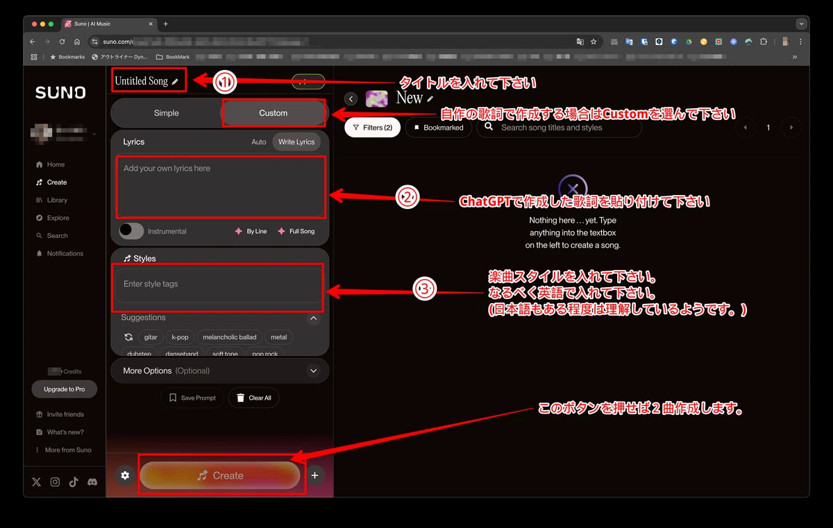
Task: Open the Filters (2) dropdown
Action: (373, 128)
